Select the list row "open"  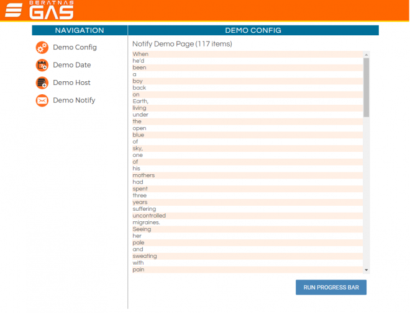pos(248,128)
